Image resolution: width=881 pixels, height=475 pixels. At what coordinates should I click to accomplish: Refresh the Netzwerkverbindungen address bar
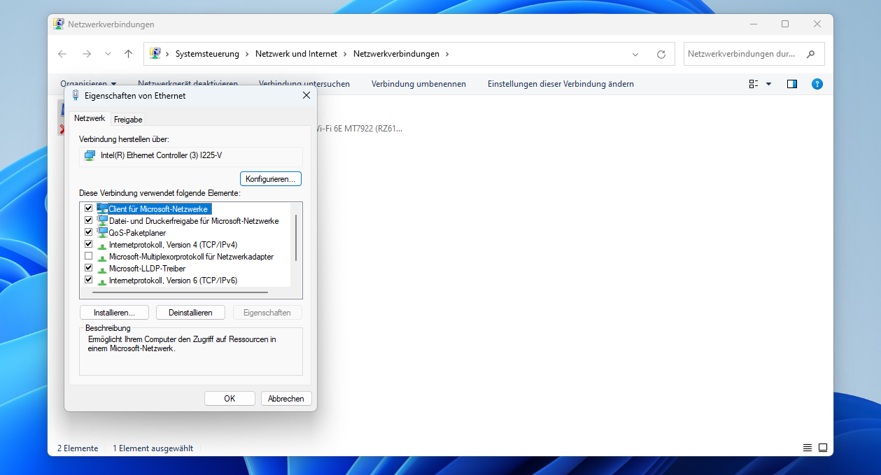pyautogui.click(x=661, y=54)
